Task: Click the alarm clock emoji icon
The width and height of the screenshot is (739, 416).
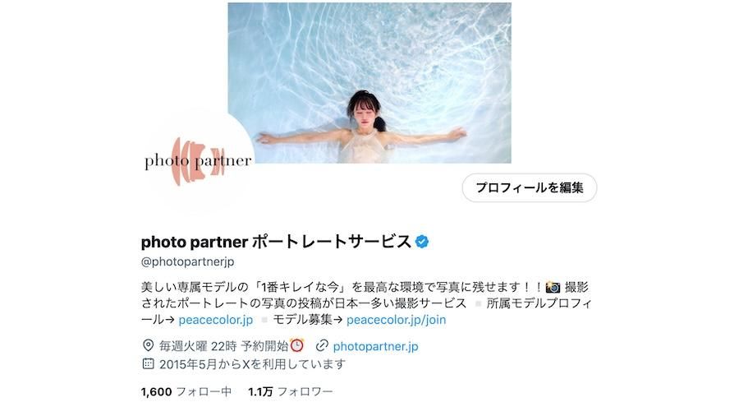Action: tap(297, 345)
